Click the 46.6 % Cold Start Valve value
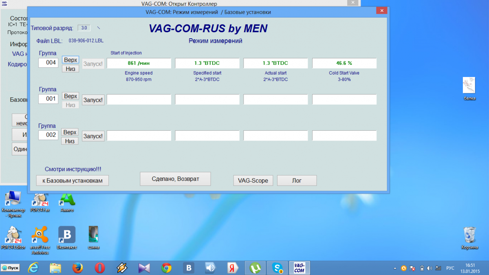 (x=344, y=63)
